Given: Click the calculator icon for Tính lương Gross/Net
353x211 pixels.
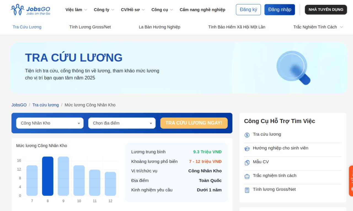Looking at the screenshot, I should (247, 190).
